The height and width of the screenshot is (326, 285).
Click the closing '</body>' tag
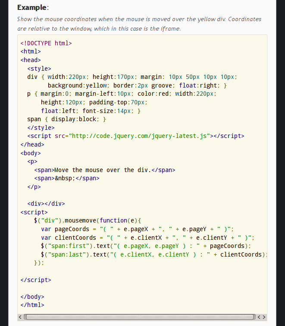point(32,297)
